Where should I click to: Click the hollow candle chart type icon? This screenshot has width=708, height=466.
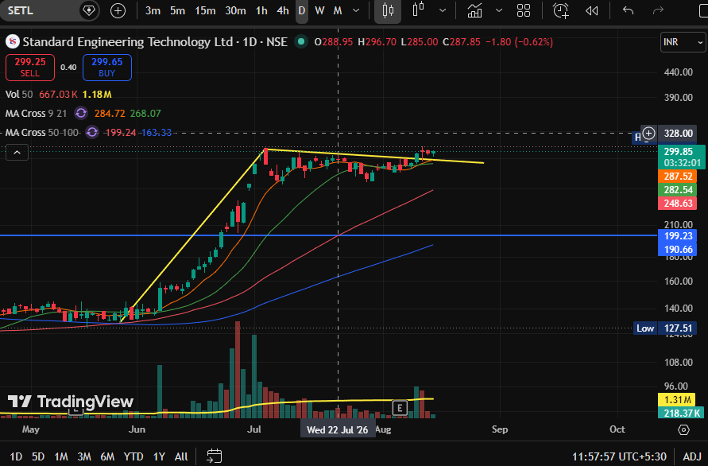419,10
